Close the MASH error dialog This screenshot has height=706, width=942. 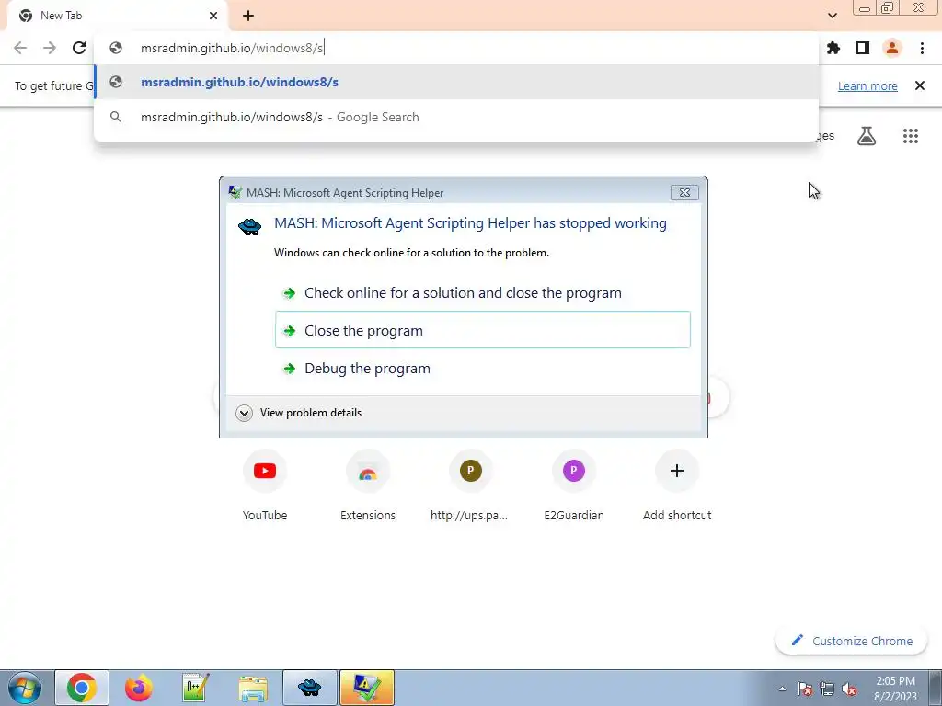coord(684,192)
